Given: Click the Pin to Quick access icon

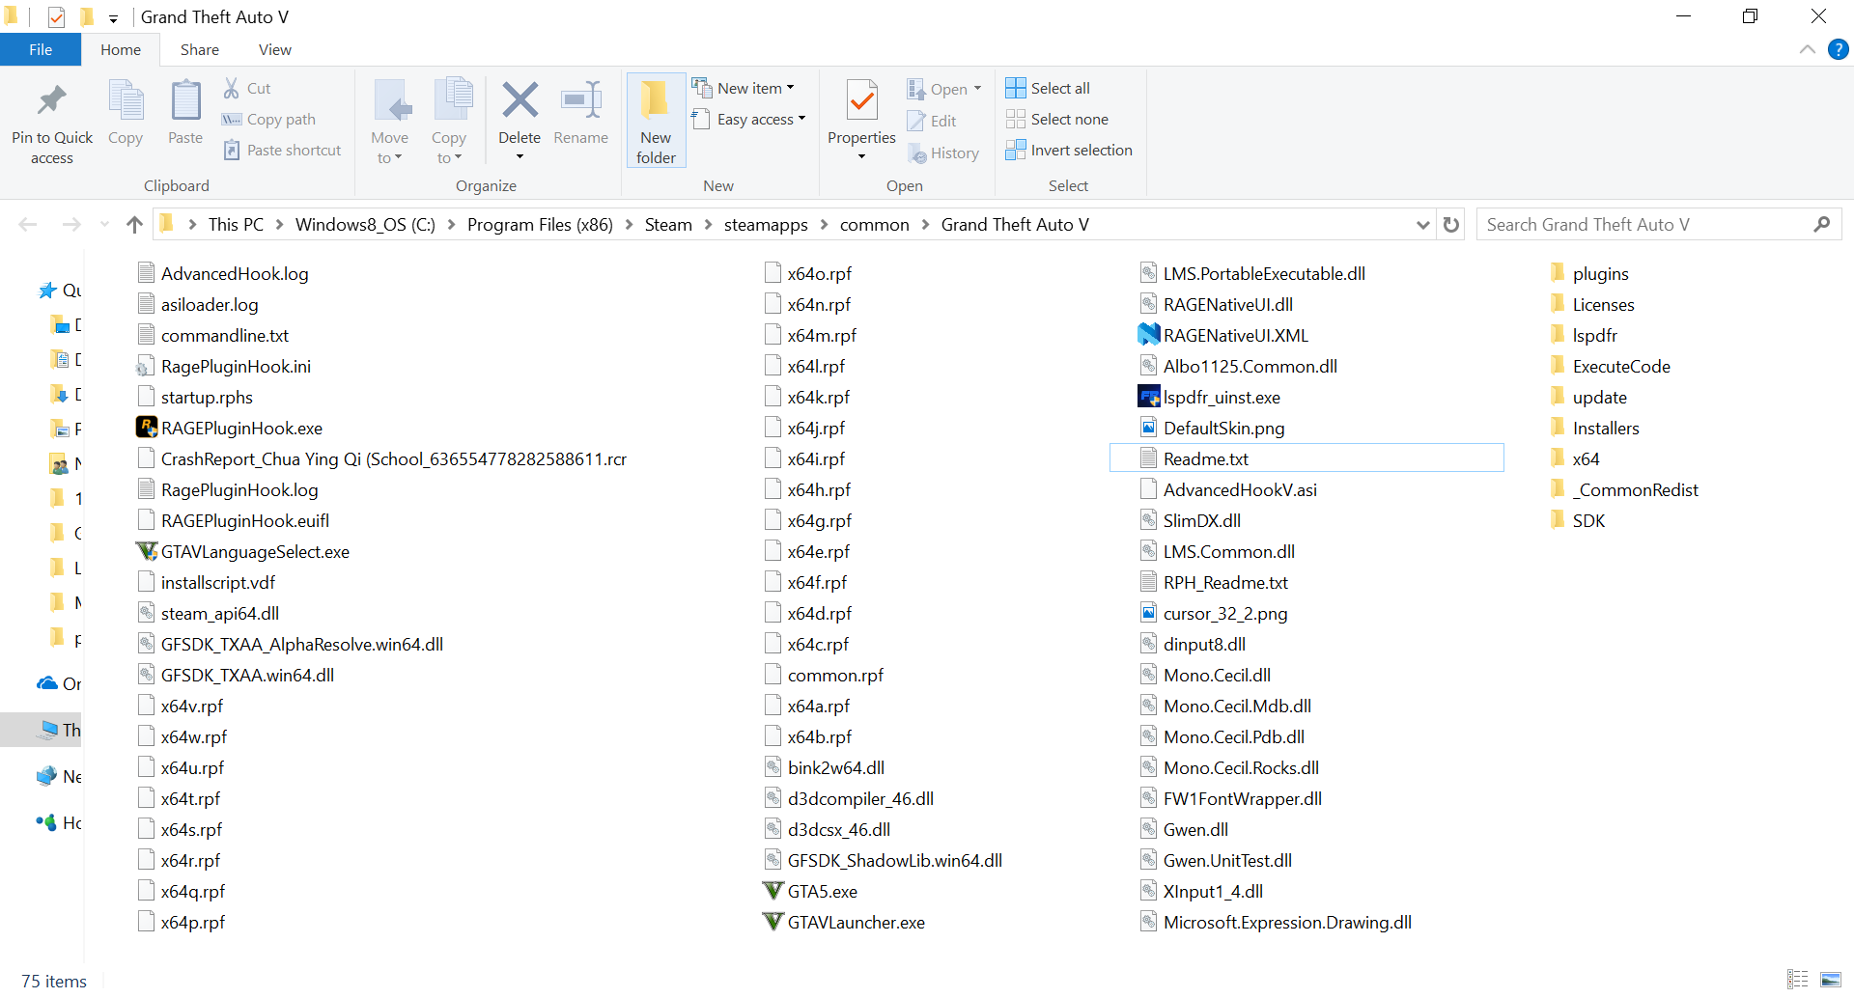Looking at the screenshot, I should tap(52, 100).
